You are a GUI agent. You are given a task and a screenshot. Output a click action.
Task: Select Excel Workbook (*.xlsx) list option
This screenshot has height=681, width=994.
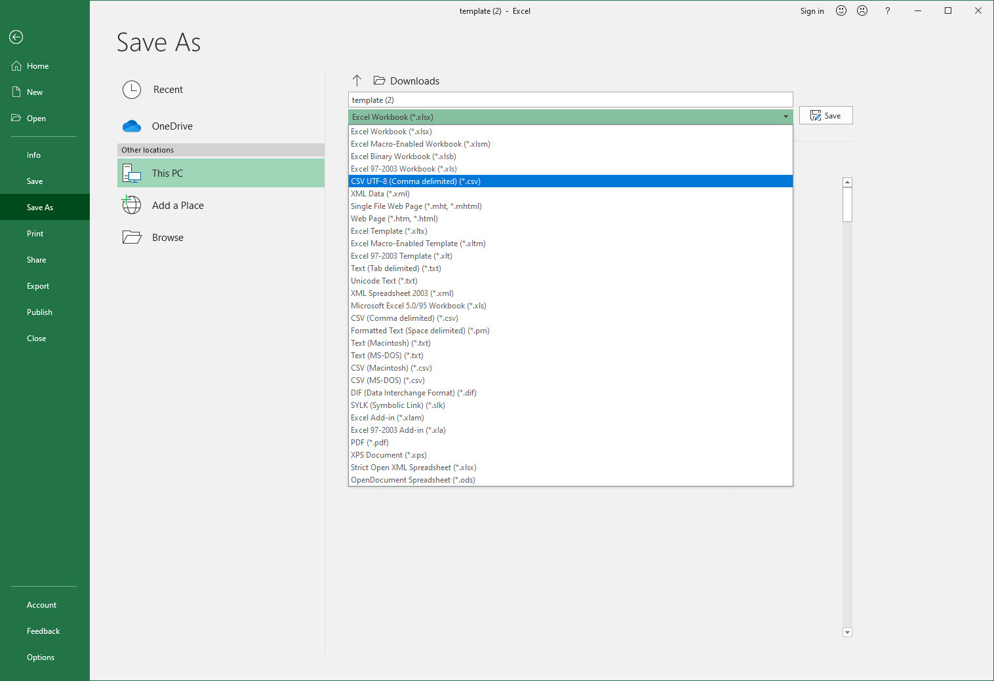coord(570,132)
